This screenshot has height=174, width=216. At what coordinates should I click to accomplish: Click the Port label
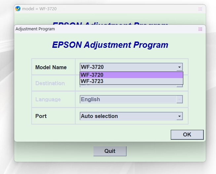(x=41, y=116)
